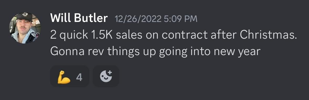The image size is (309, 100).
Task: Click the surname "Butler" in the author name
Action: tap(91, 19)
